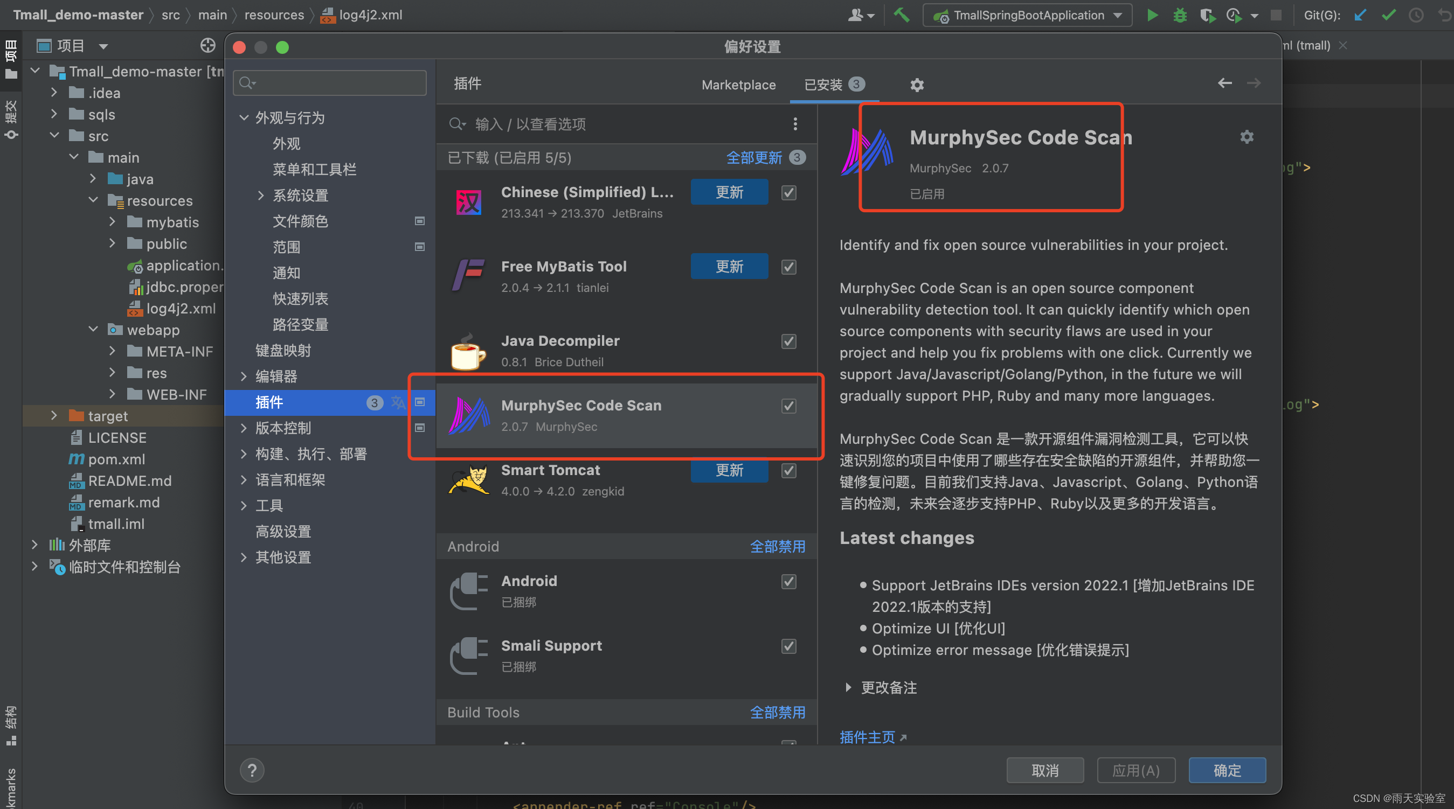The height and width of the screenshot is (809, 1454).
Task: Click 全部更新 to update all plugins
Action: point(753,157)
